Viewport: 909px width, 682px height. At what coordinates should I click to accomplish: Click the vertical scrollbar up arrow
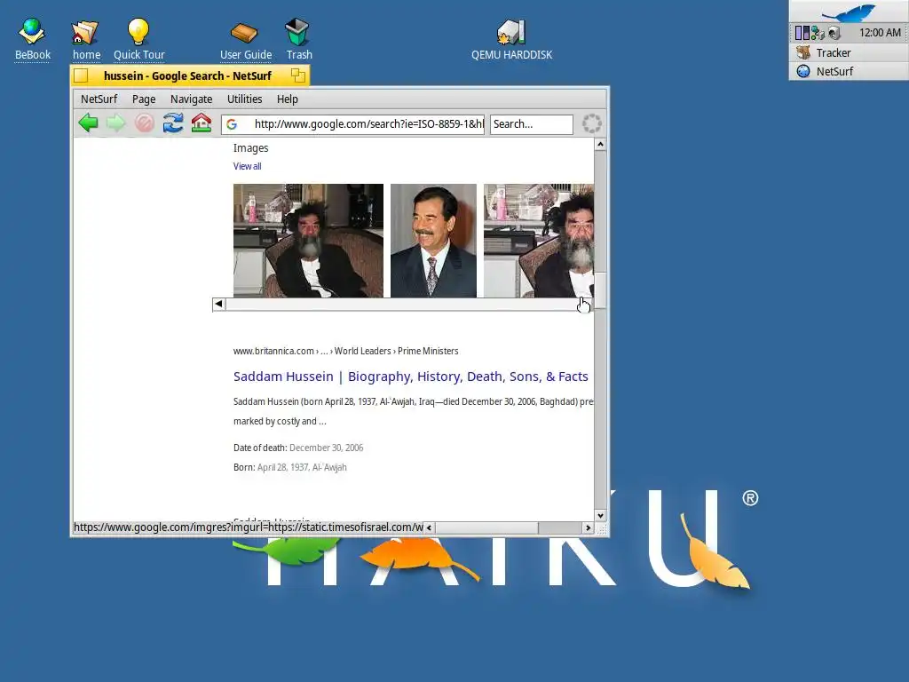(x=600, y=144)
